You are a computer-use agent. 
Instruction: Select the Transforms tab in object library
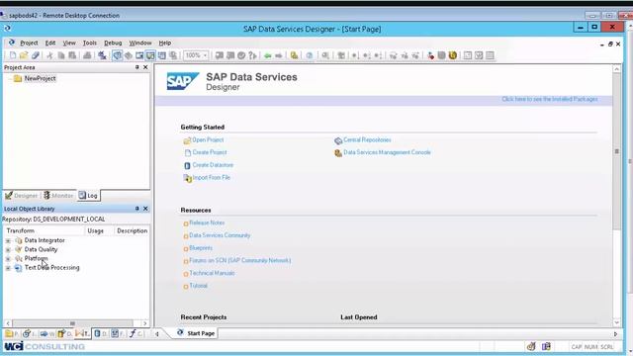click(x=83, y=334)
